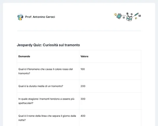Click the 300 value cell
Screen dimensions: 158x126
83,99
